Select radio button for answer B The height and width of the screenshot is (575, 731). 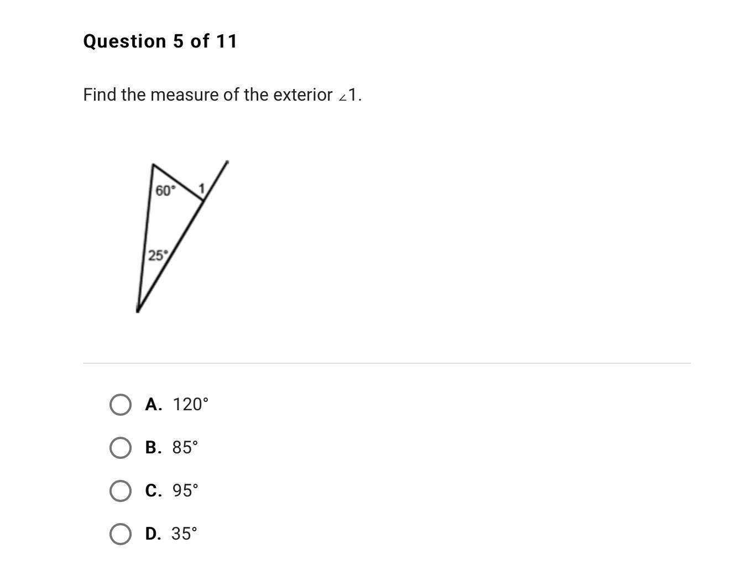(121, 448)
